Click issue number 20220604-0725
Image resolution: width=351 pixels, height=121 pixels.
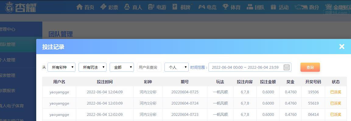click(185, 92)
